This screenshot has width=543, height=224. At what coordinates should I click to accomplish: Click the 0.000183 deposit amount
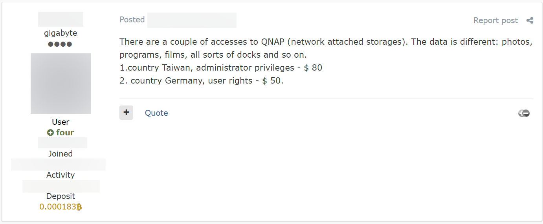coord(57,207)
